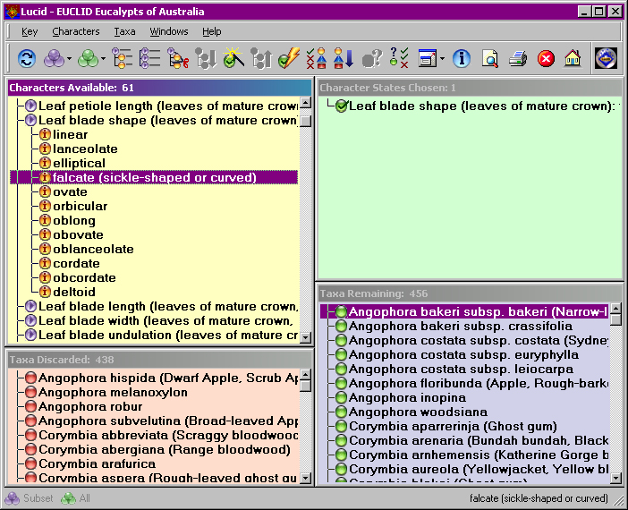The height and width of the screenshot is (510, 628).
Task: Click the page magnifier search icon
Action: pyautogui.click(x=489, y=59)
